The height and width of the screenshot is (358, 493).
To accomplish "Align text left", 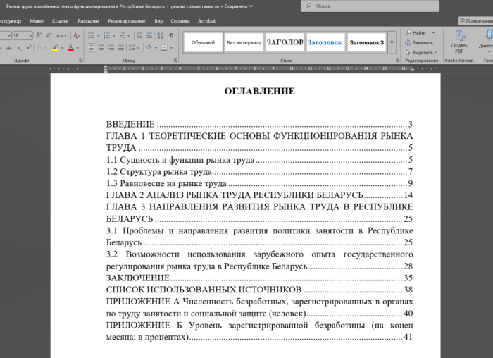I will 91,48.
